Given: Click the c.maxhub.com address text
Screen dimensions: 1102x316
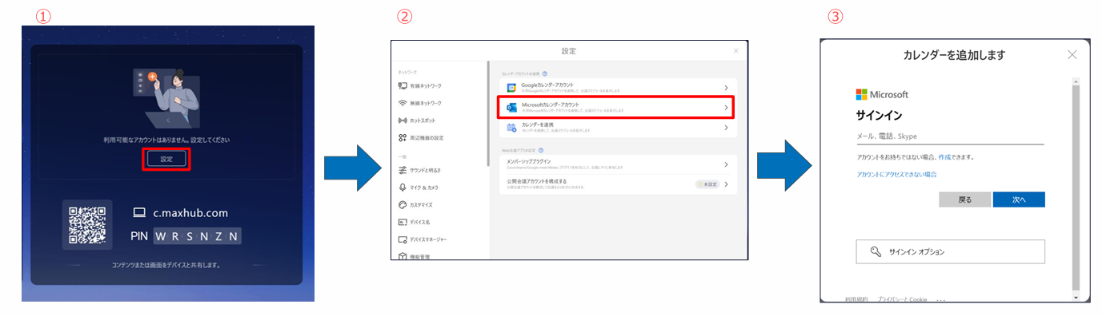Looking at the screenshot, I should coord(190,213).
